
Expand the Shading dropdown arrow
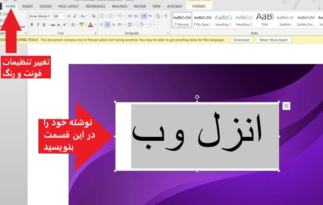145,25
